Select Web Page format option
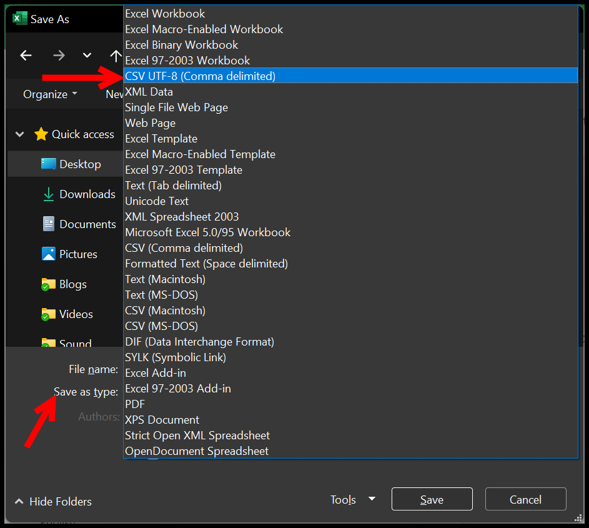This screenshot has width=589, height=528. point(350,123)
